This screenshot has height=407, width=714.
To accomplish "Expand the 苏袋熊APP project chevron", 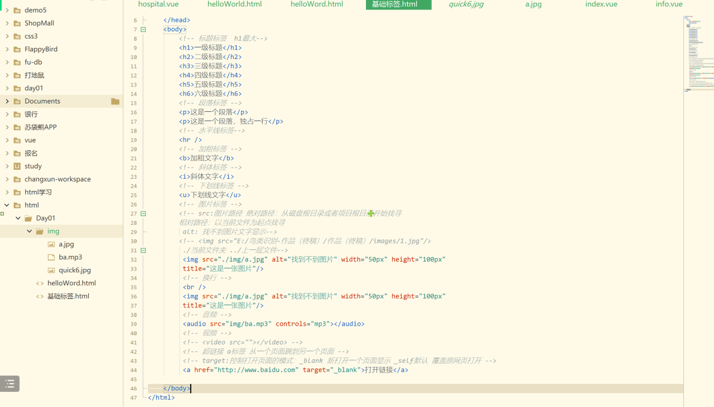I will click(x=7, y=128).
